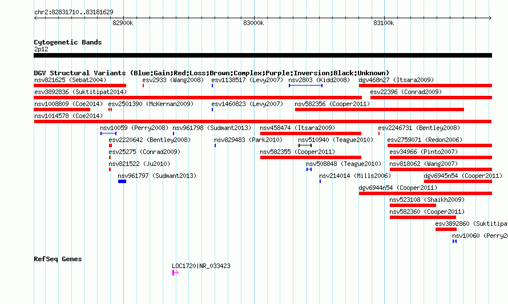Click nsv523108 (Shaikh2009) label
This screenshot has height=304, width=508.
click(427, 200)
